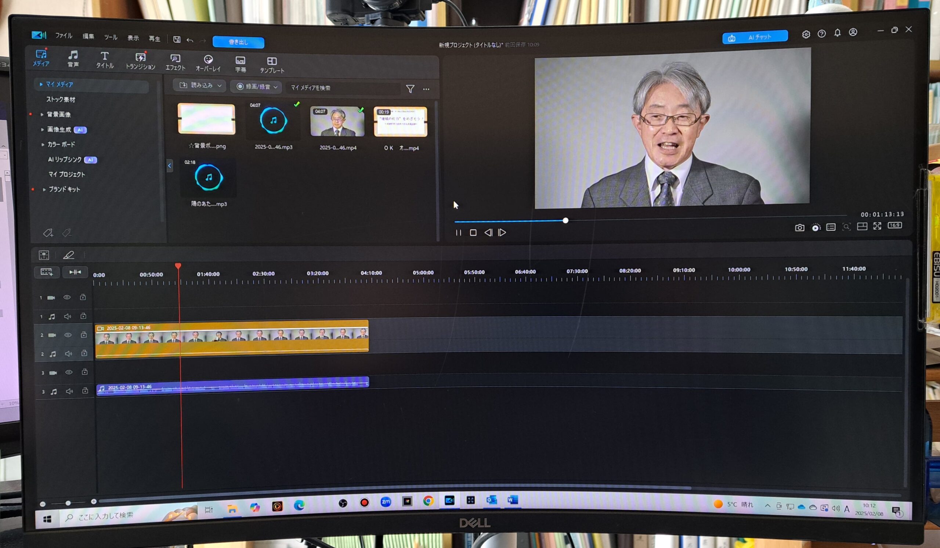Lock audio track 3
The image size is (940, 548).
(85, 390)
